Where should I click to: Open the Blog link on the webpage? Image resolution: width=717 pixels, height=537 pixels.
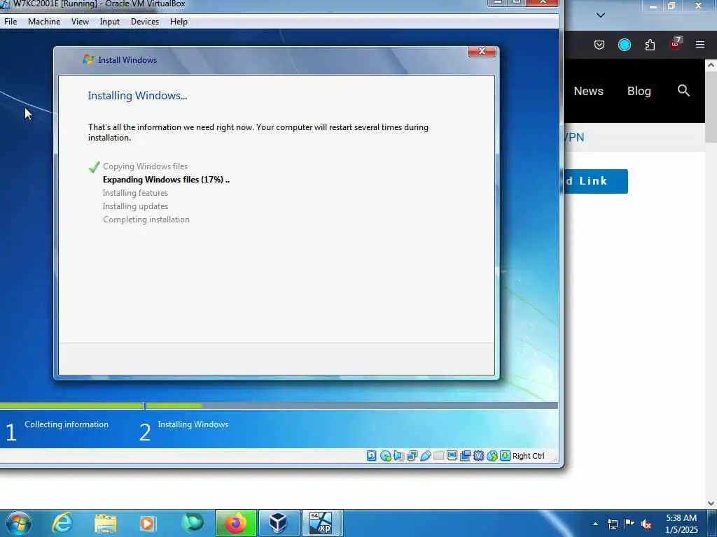(639, 91)
